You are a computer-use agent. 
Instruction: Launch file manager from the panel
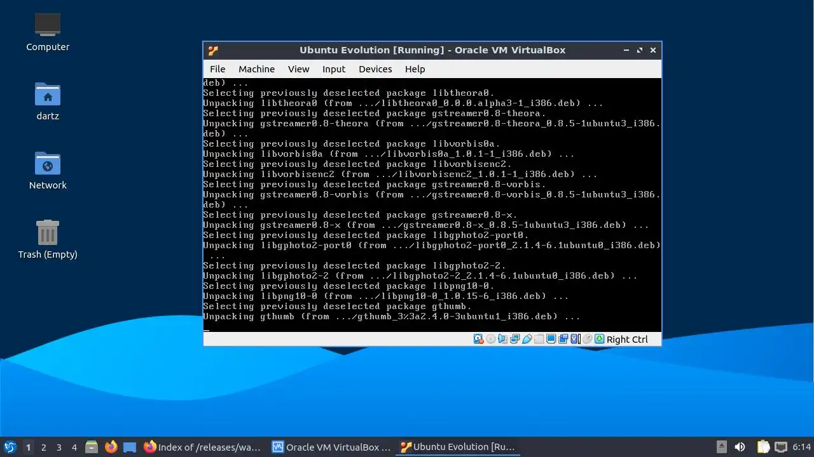92,447
